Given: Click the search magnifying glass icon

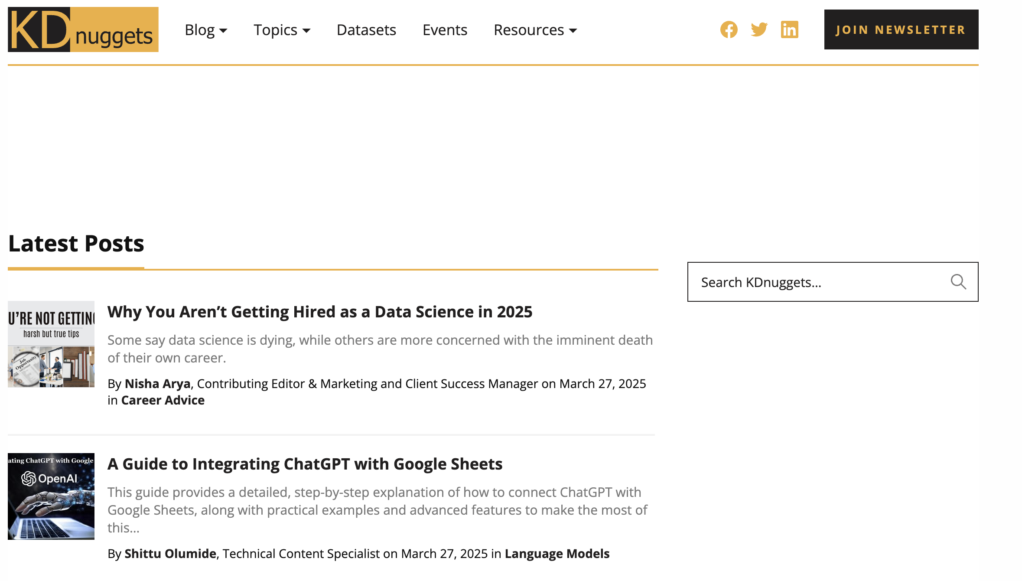Looking at the screenshot, I should click(x=958, y=282).
